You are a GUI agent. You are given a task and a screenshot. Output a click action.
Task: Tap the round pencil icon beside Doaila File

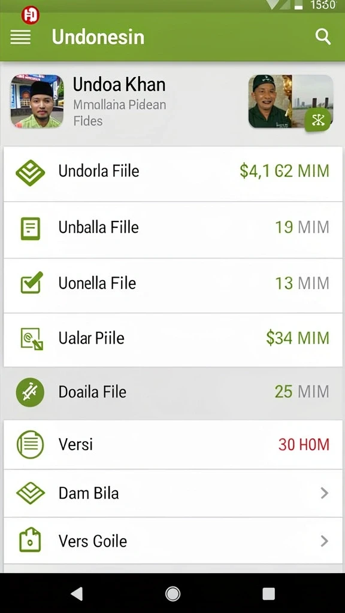tap(30, 392)
